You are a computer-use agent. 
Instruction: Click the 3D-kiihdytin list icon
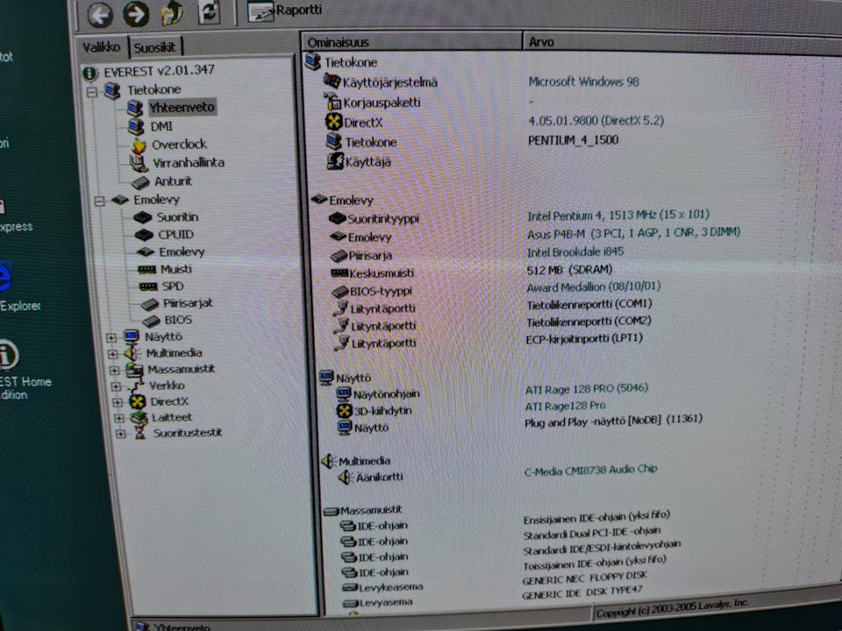click(344, 410)
